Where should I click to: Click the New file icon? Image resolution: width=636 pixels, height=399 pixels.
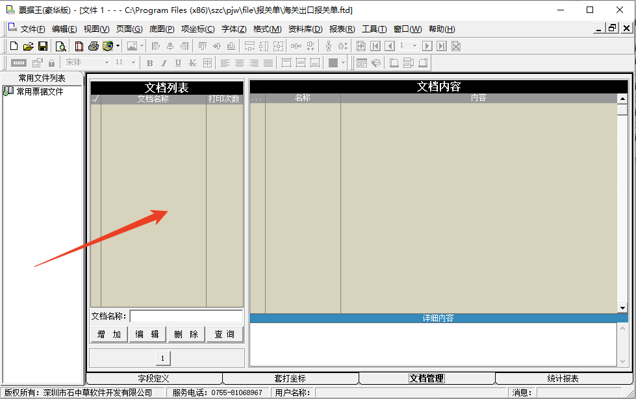click(14, 46)
